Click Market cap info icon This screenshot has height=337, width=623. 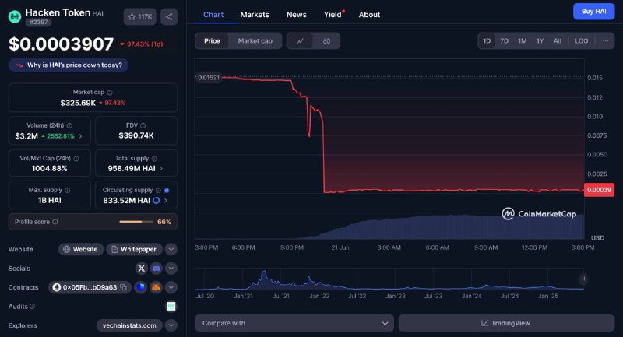[x=110, y=92]
